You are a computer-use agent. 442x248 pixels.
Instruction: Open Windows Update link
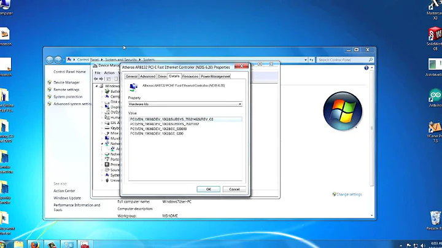pyautogui.click(x=67, y=198)
